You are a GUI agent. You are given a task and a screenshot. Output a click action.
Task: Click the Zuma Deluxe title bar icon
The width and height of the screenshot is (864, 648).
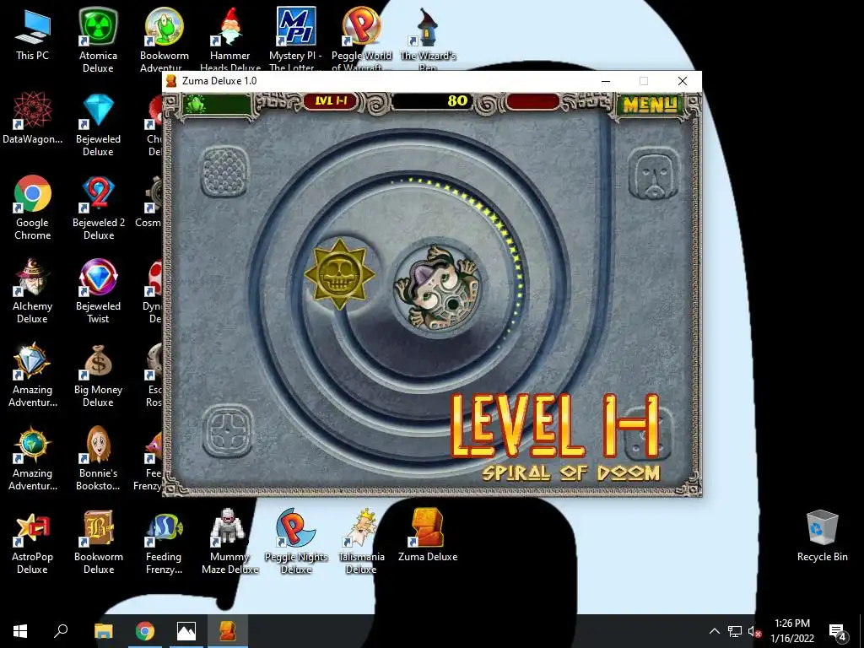[171, 81]
